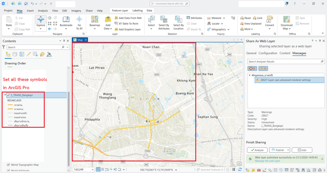Viewport: 327px width, 173px height.
Task: Switch to List By Labeling view
Action: click(42, 55)
